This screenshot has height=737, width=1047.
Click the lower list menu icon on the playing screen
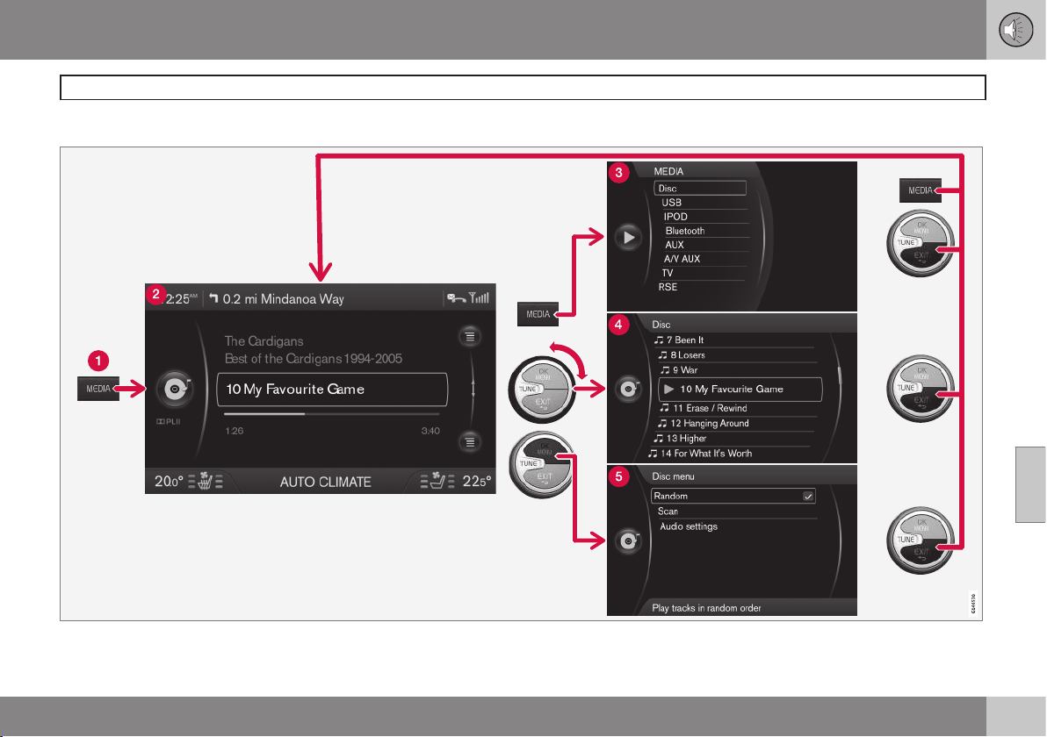point(470,442)
